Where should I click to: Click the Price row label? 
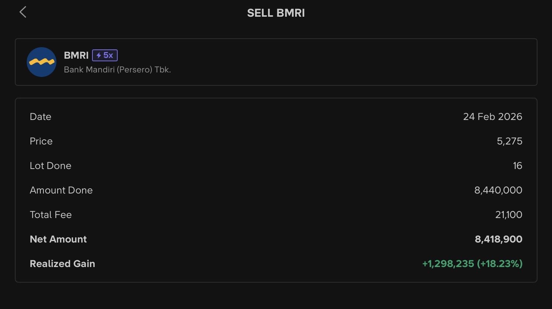tap(41, 141)
